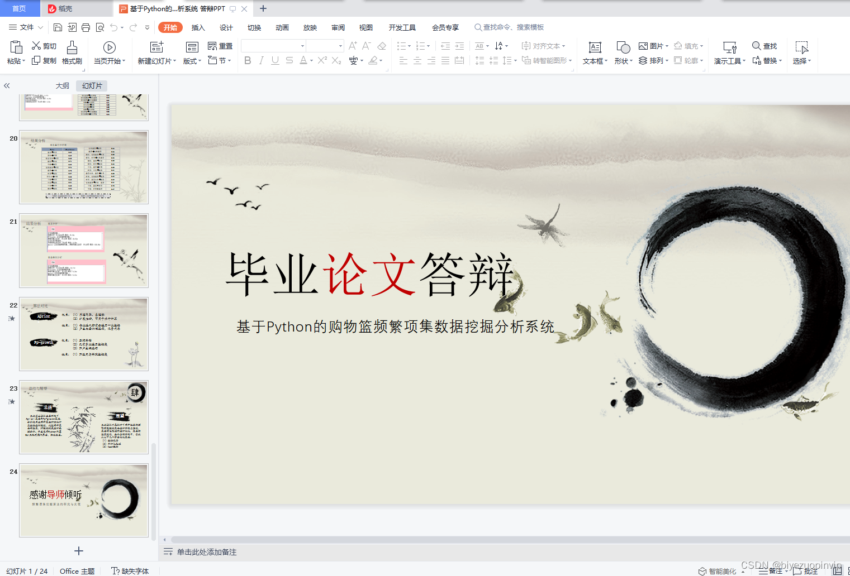Click the Picture (图片) insert icon

click(x=643, y=46)
